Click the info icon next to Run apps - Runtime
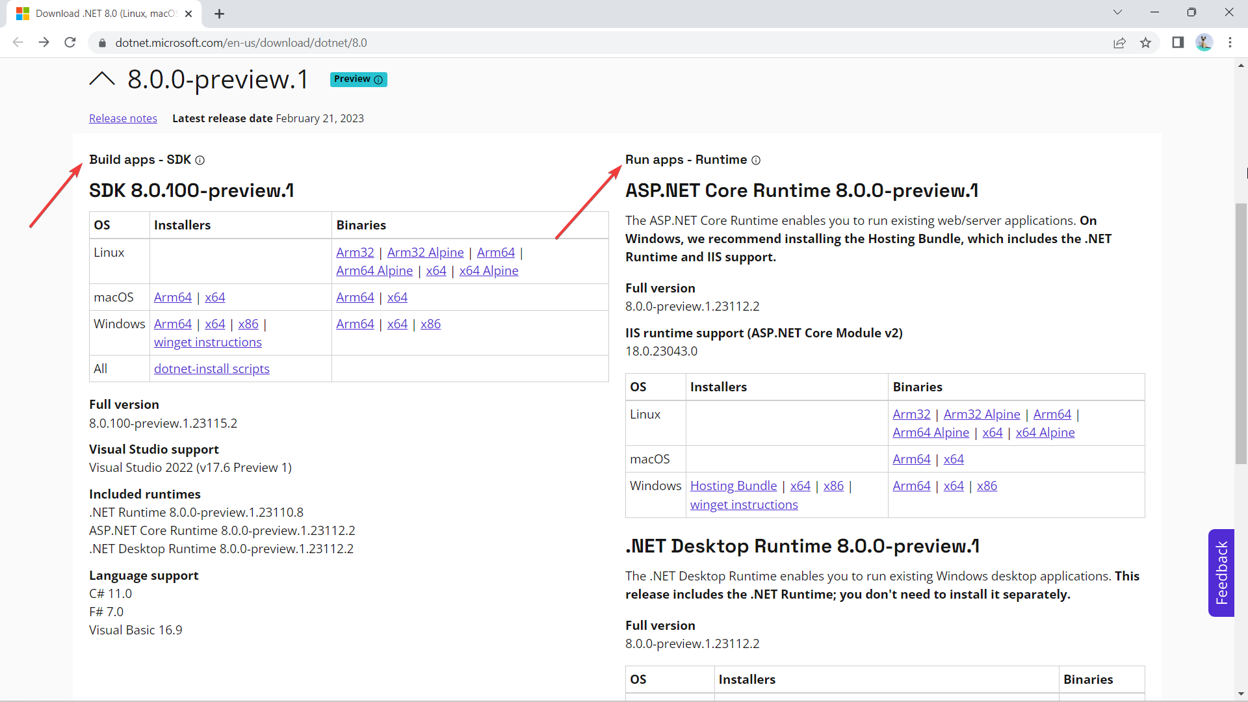 756,160
